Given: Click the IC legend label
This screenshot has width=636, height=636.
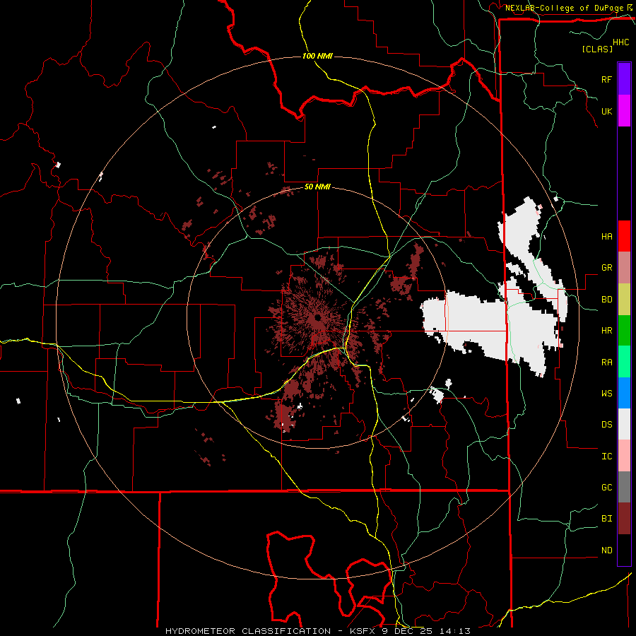Looking at the screenshot, I should tap(606, 456).
